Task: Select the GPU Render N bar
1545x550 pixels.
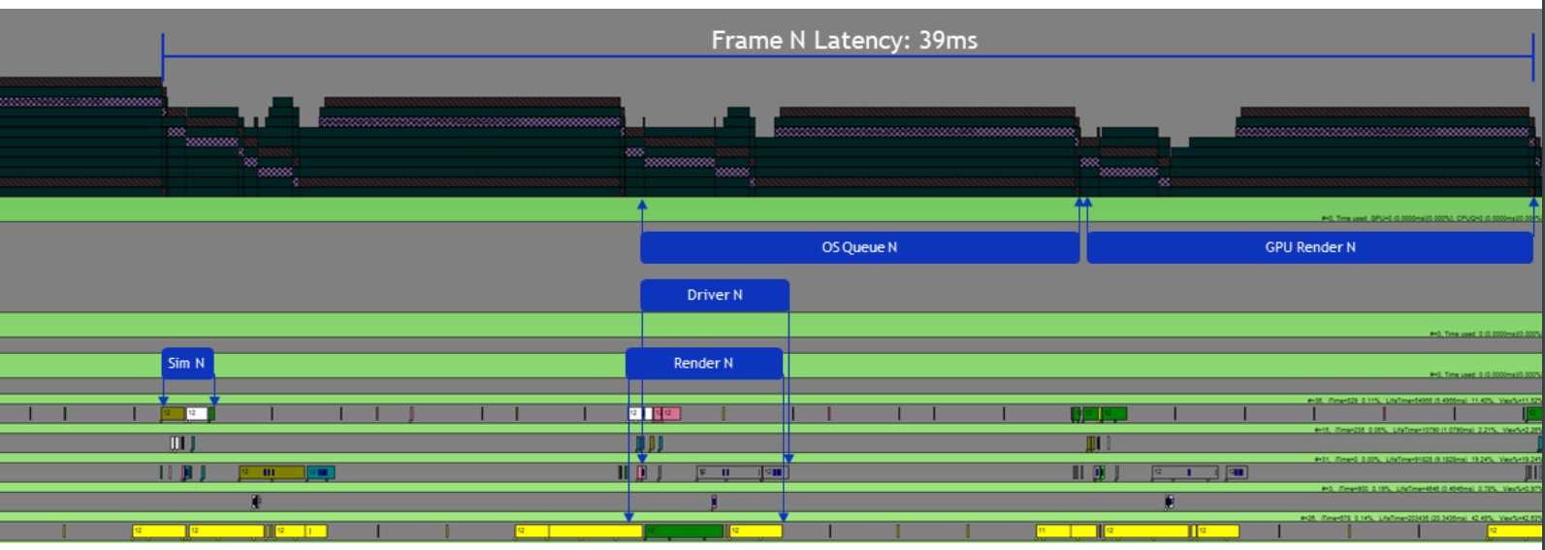Action: 1309,247
